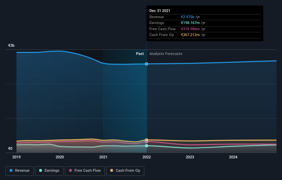Click the €367.212m cash from op value
The image size is (282, 180).
point(190,35)
